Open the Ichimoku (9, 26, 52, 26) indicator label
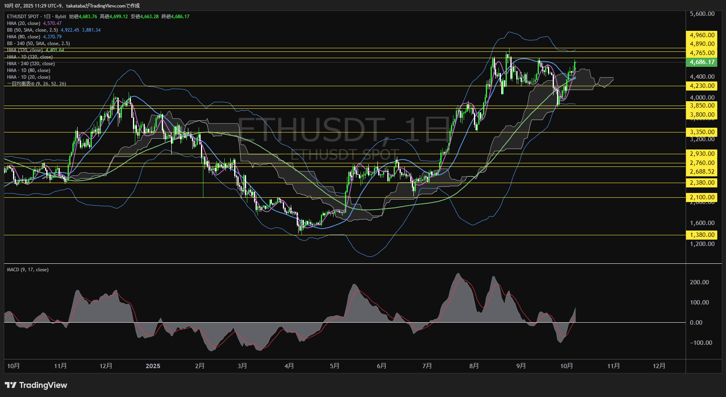 pyautogui.click(x=36, y=84)
